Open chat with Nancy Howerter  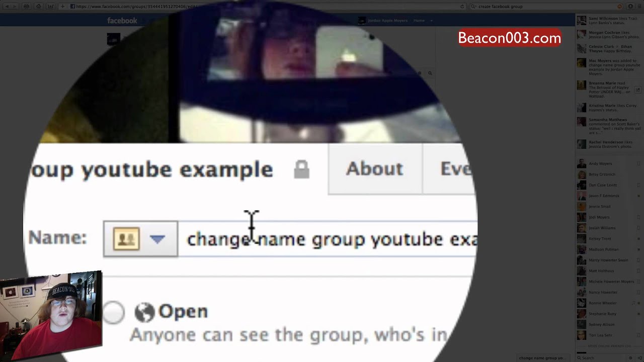tap(609, 292)
